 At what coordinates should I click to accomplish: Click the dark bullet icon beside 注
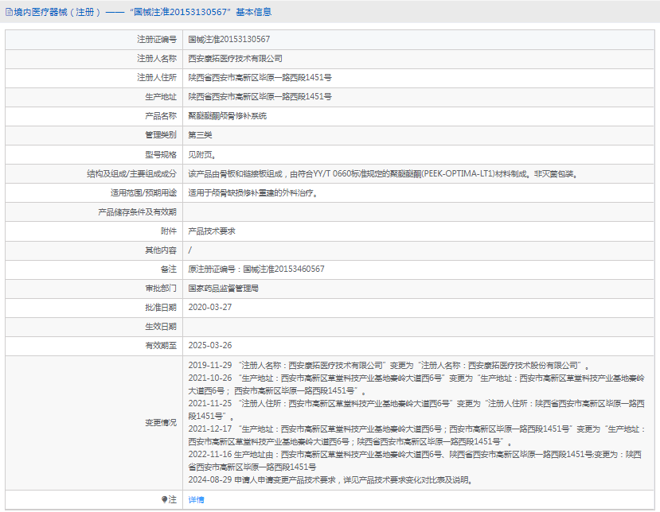[x=164, y=499]
